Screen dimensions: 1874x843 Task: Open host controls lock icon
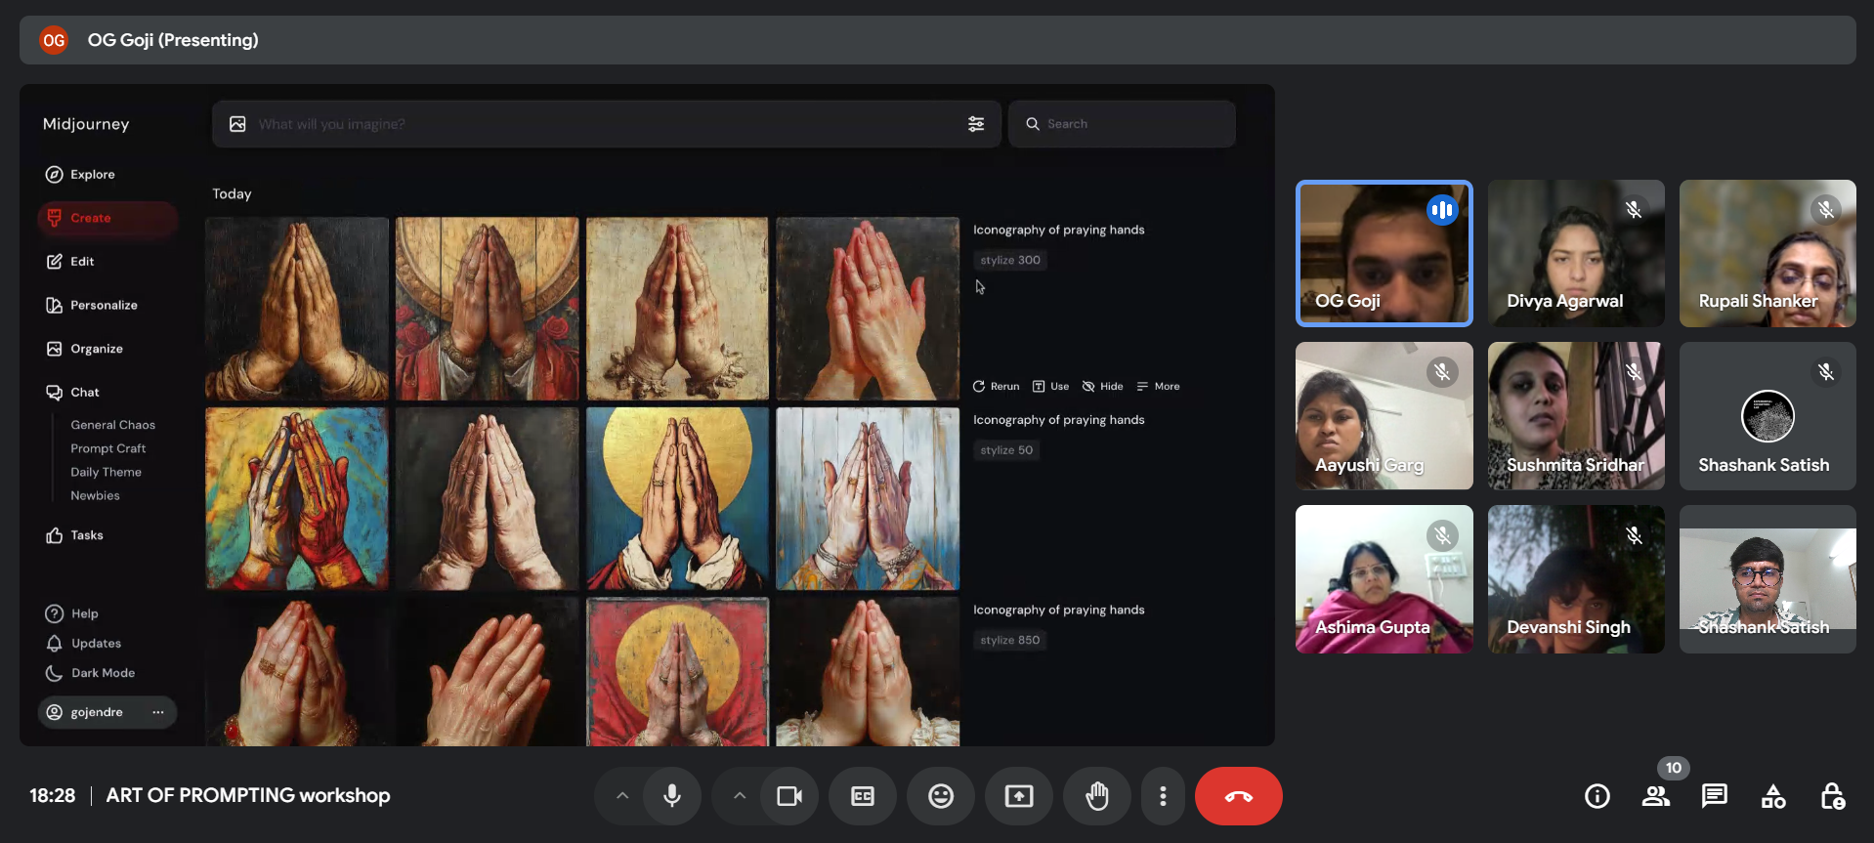[x=1832, y=796]
